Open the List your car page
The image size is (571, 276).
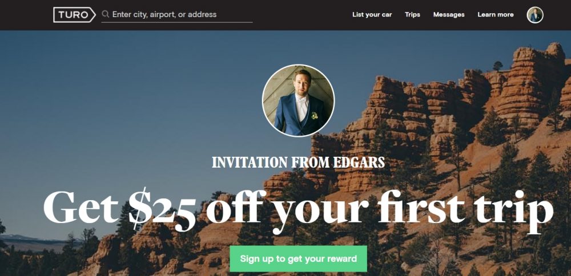pos(372,15)
